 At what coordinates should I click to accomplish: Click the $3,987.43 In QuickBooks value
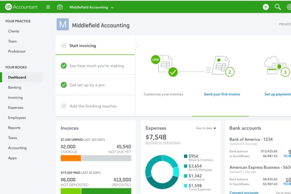point(270,184)
